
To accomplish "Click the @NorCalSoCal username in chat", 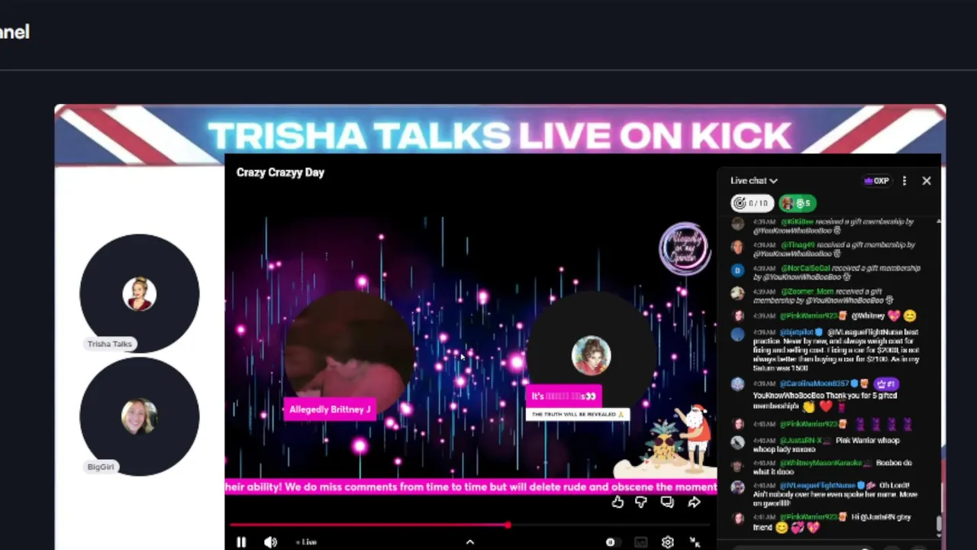I will coord(805,268).
